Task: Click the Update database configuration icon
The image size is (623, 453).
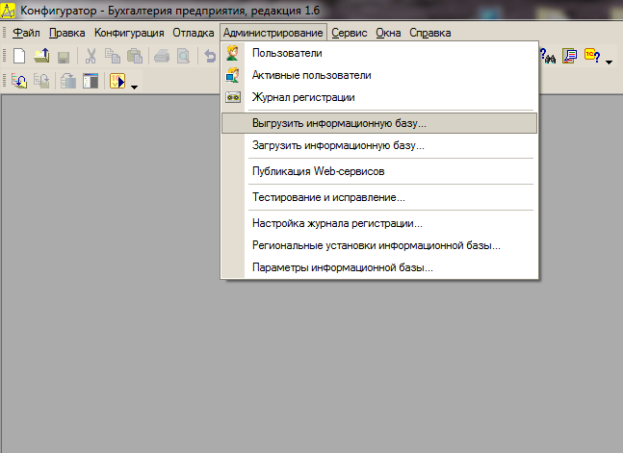Action: 68,81
